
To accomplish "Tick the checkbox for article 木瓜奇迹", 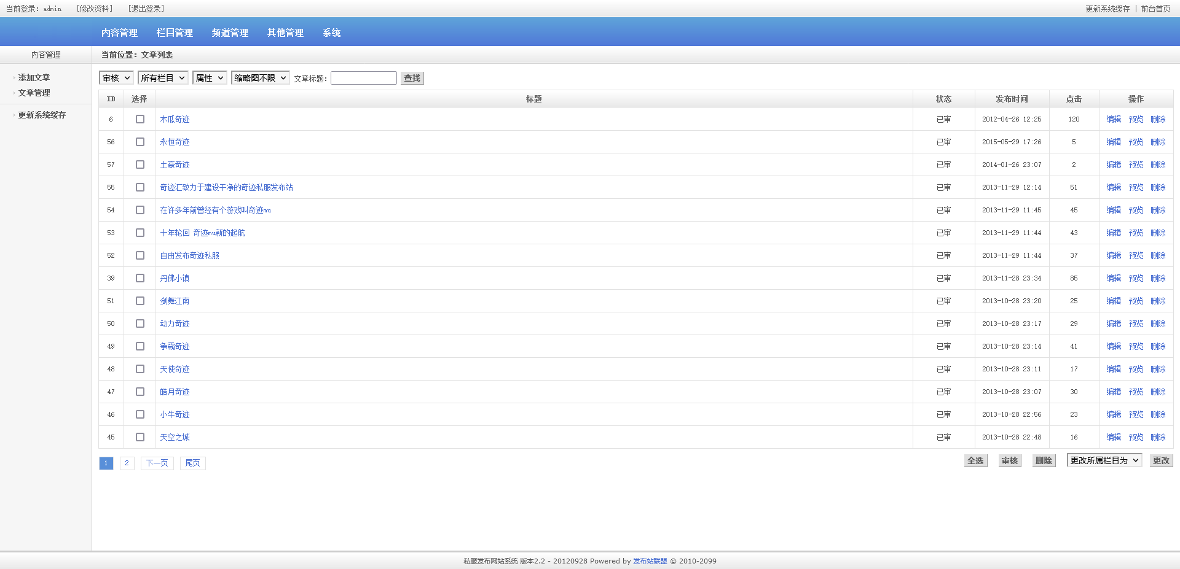I will pyautogui.click(x=140, y=119).
